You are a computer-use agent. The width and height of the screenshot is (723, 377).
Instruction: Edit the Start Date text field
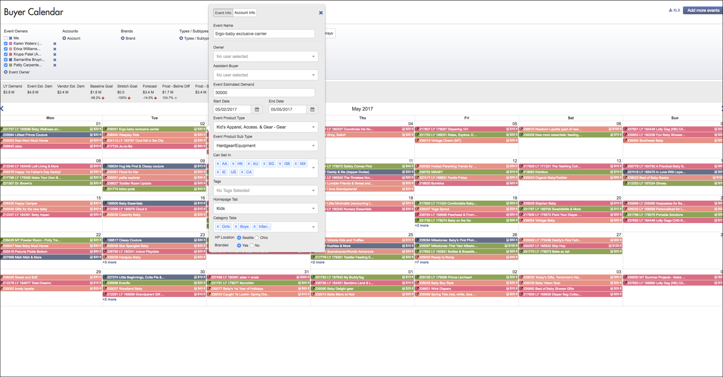pyautogui.click(x=232, y=110)
